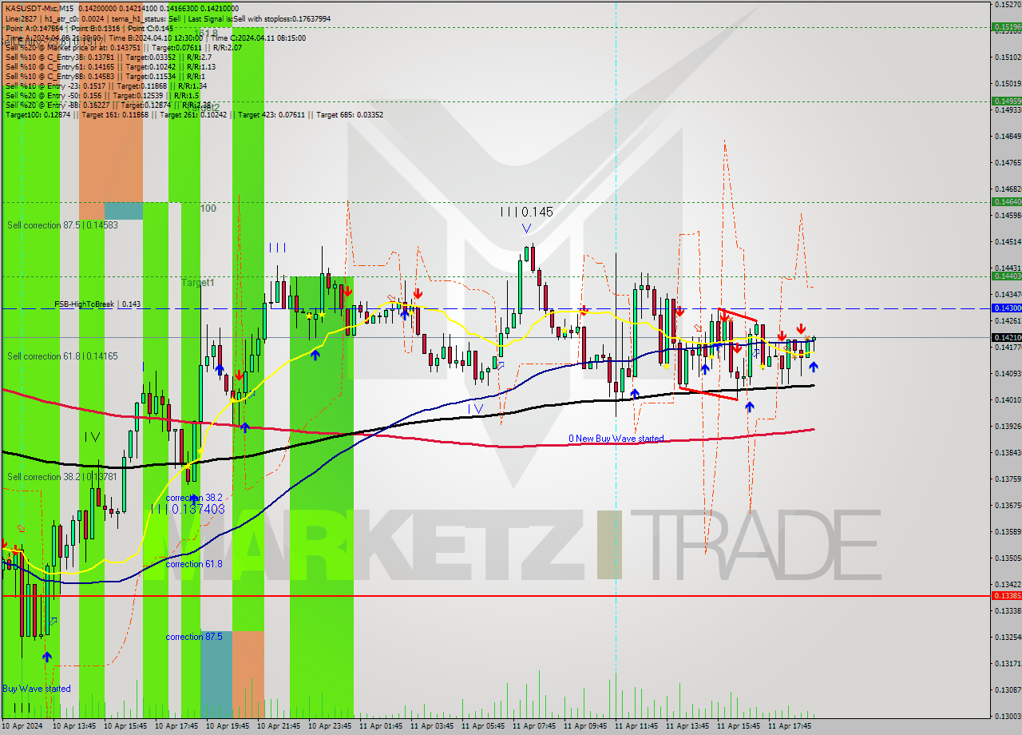
Task: Click the '10 Apr 13:45' time label
Action: pyautogui.click(x=74, y=726)
